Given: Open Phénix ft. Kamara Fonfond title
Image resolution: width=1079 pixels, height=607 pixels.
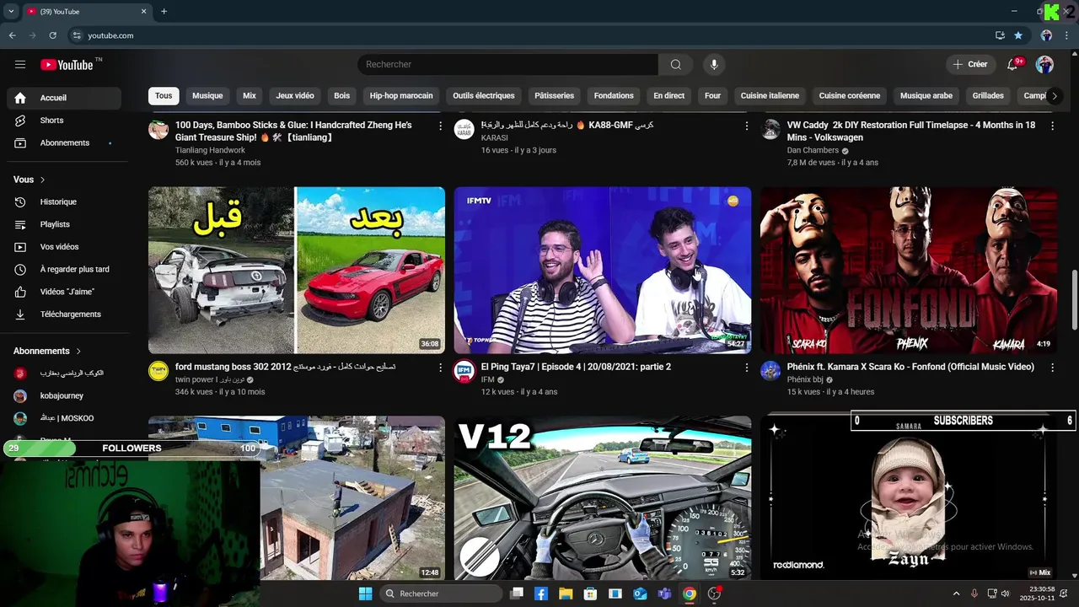Looking at the screenshot, I should coord(910,368).
